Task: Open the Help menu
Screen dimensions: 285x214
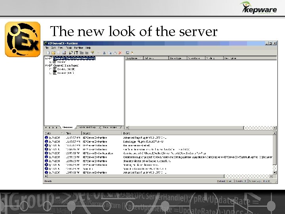Action: (88, 48)
